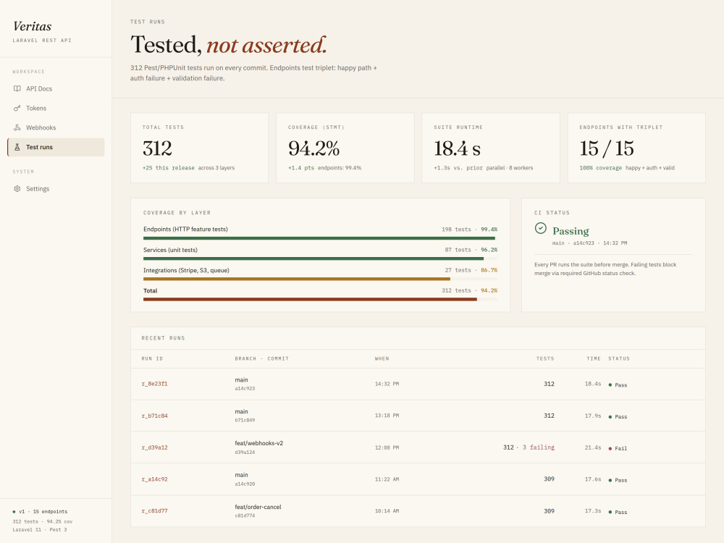Click '+25 this release' text

point(169,168)
